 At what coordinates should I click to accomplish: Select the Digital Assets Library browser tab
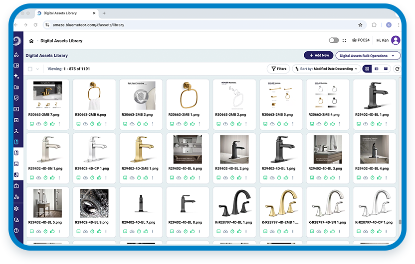(66, 13)
